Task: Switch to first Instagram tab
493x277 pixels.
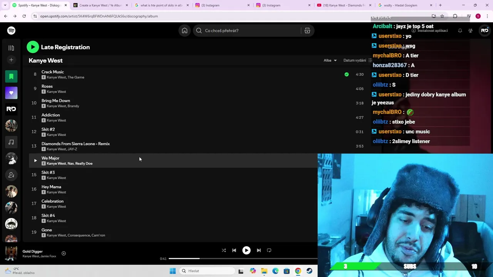Action: [x=222, y=5]
